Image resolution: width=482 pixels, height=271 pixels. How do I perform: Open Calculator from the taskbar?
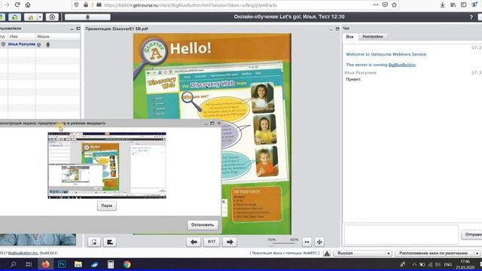coord(111,264)
